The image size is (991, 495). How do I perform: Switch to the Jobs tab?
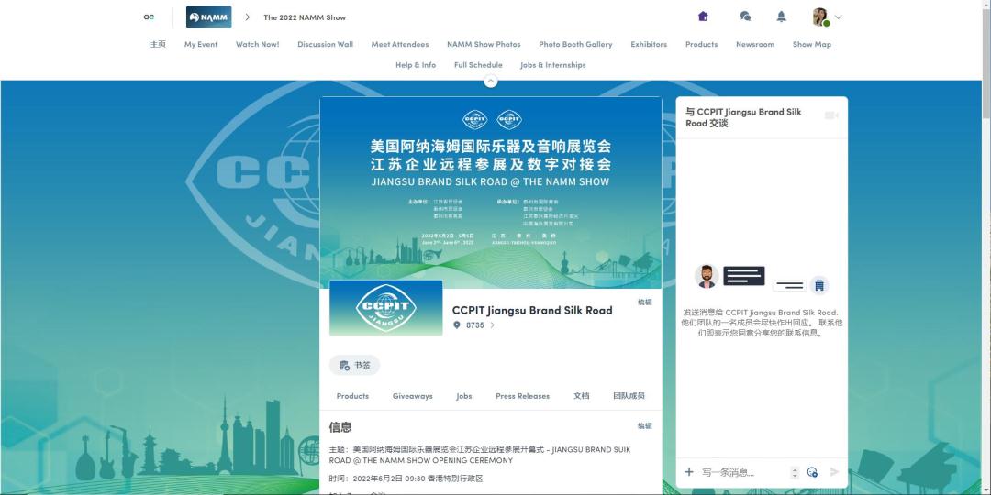click(464, 396)
